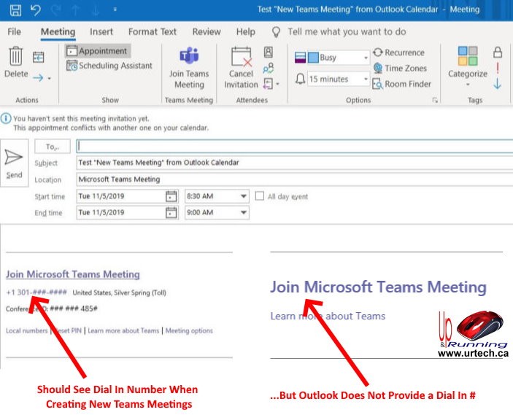Click the info icon in notification bar
The width and height of the screenshot is (513, 415).
[6, 118]
